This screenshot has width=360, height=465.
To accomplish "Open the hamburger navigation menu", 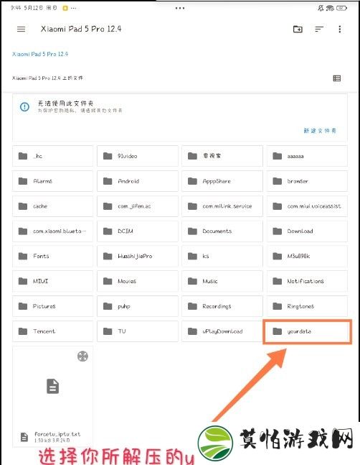I will [x=21, y=29].
